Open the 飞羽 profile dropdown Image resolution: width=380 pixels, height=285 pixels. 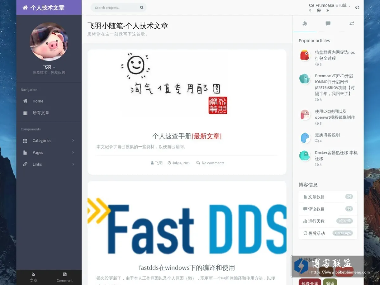point(49,67)
